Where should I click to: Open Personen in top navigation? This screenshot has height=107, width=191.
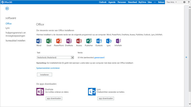pyautogui.click(x=122, y=2)
